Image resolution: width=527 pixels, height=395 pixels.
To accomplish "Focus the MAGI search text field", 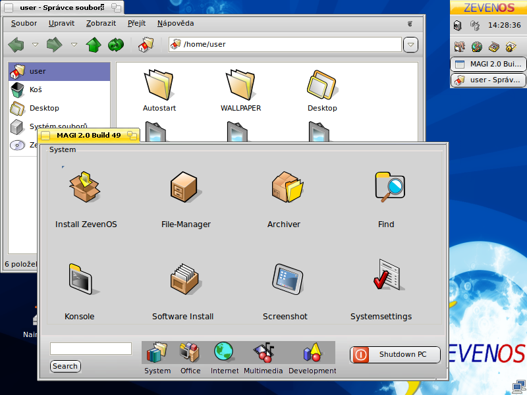I will coord(91,349).
